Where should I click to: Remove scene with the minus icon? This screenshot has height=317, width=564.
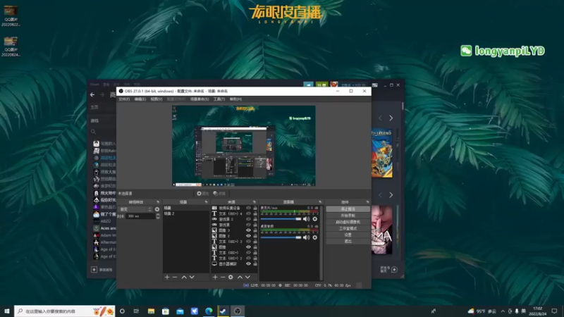pos(175,277)
